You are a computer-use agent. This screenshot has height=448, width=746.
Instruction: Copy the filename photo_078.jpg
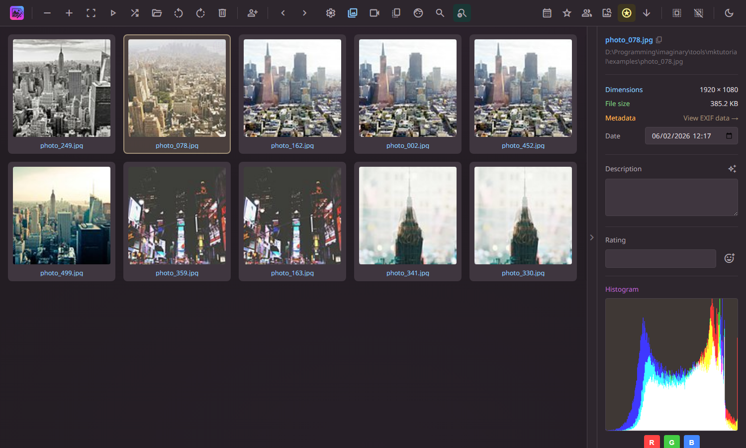pos(659,39)
